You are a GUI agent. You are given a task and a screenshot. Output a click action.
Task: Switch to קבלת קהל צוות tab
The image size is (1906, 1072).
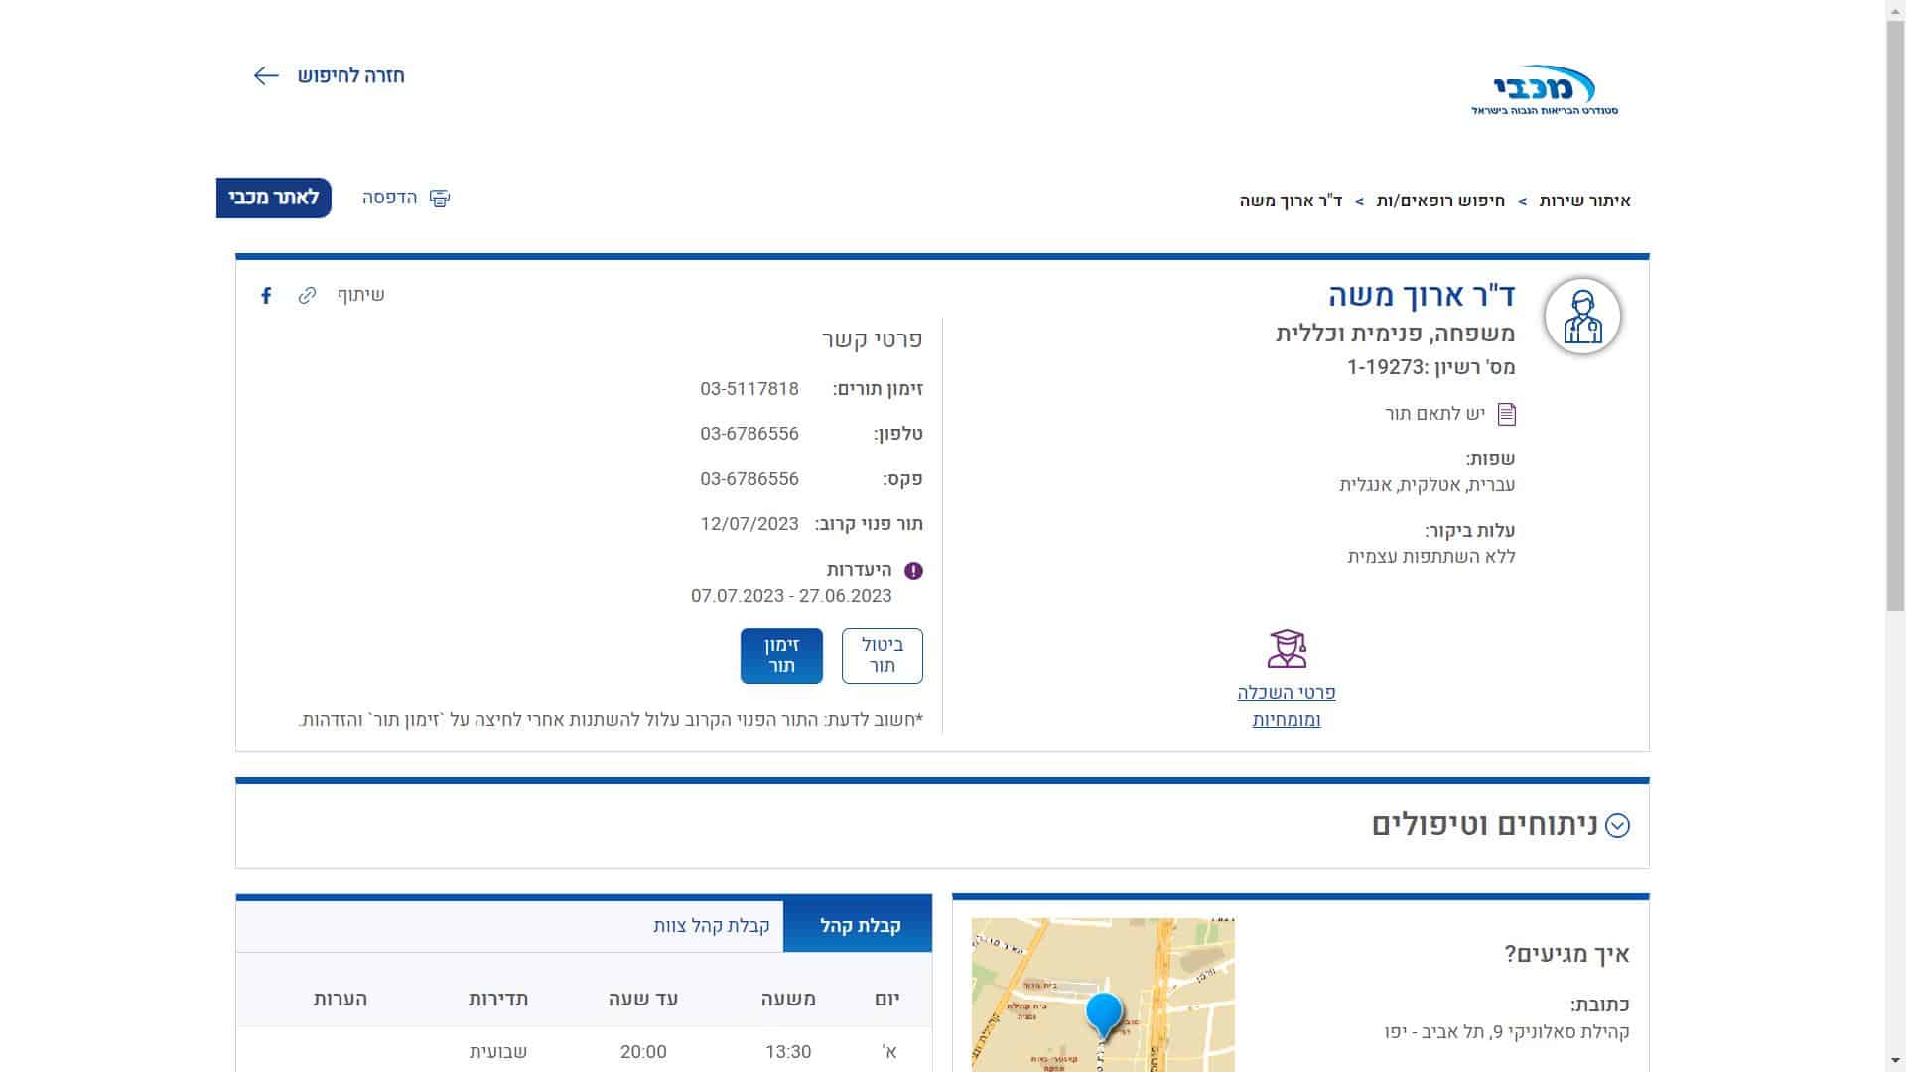[711, 926]
